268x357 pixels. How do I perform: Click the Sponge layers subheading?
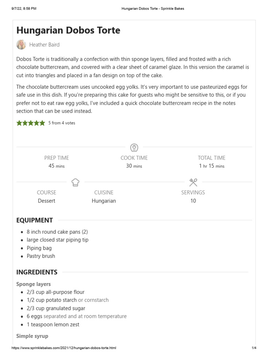33,284
